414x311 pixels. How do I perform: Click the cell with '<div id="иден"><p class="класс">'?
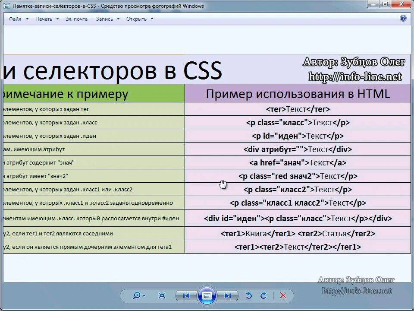298,219
